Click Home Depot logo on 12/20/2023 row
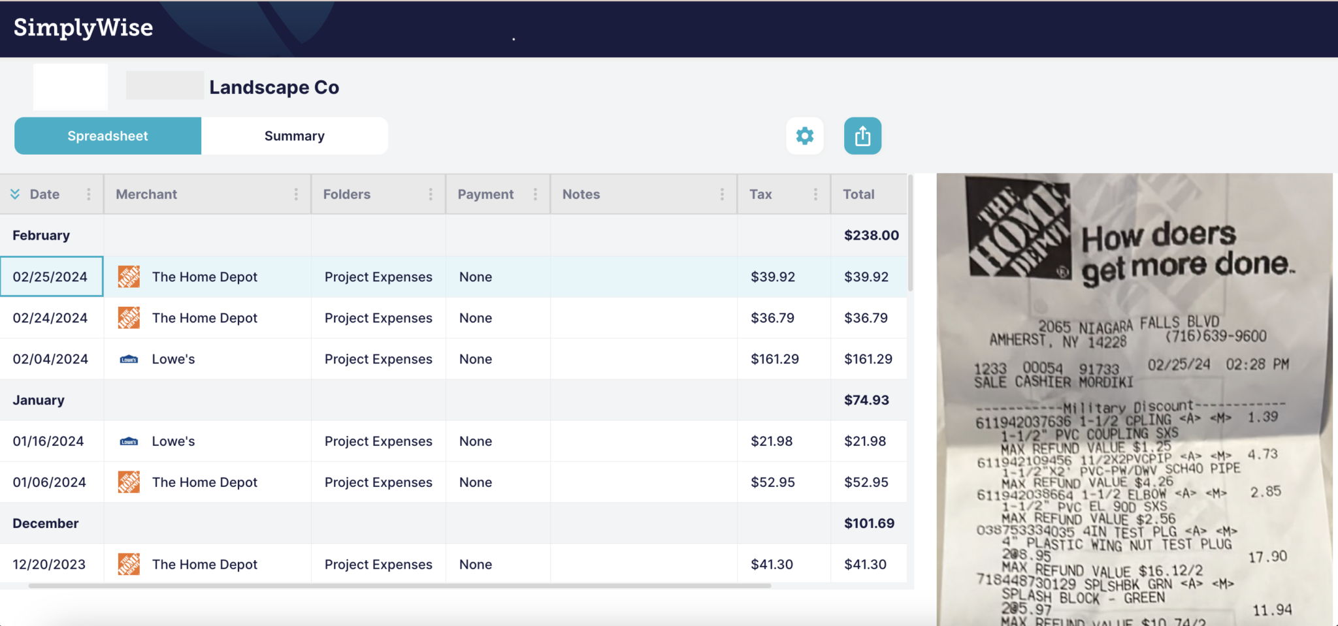 coord(129,564)
